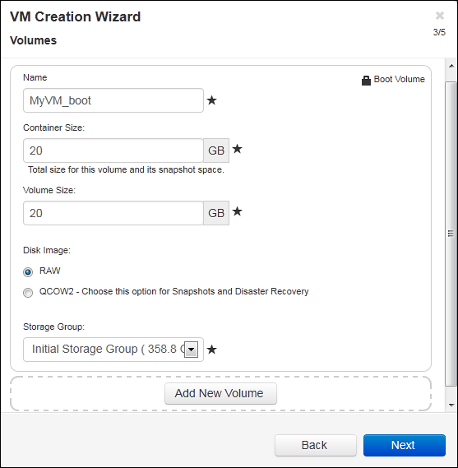Go Back to previous wizard step
The width and height of the screenshot is (458, 468).
316,445
